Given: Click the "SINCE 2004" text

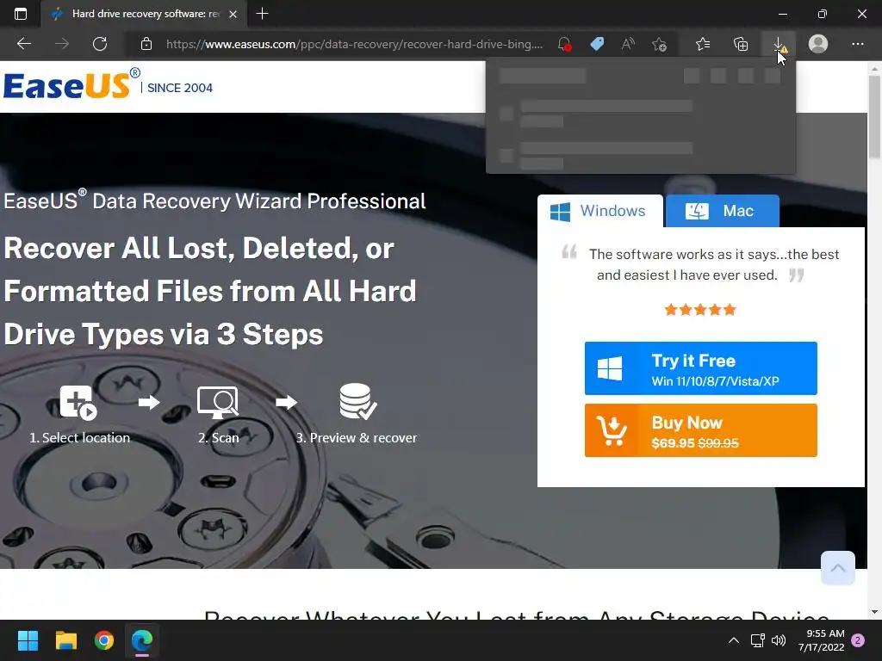Looking at the screenshot, I should pos(179,88).
